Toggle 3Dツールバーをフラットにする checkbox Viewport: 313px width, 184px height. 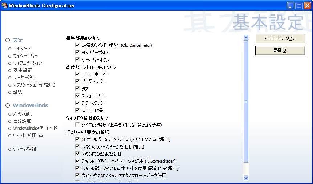[x=77, y=139]
